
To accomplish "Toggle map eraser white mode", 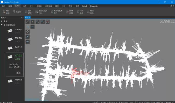I will click(x=41, y=12).
